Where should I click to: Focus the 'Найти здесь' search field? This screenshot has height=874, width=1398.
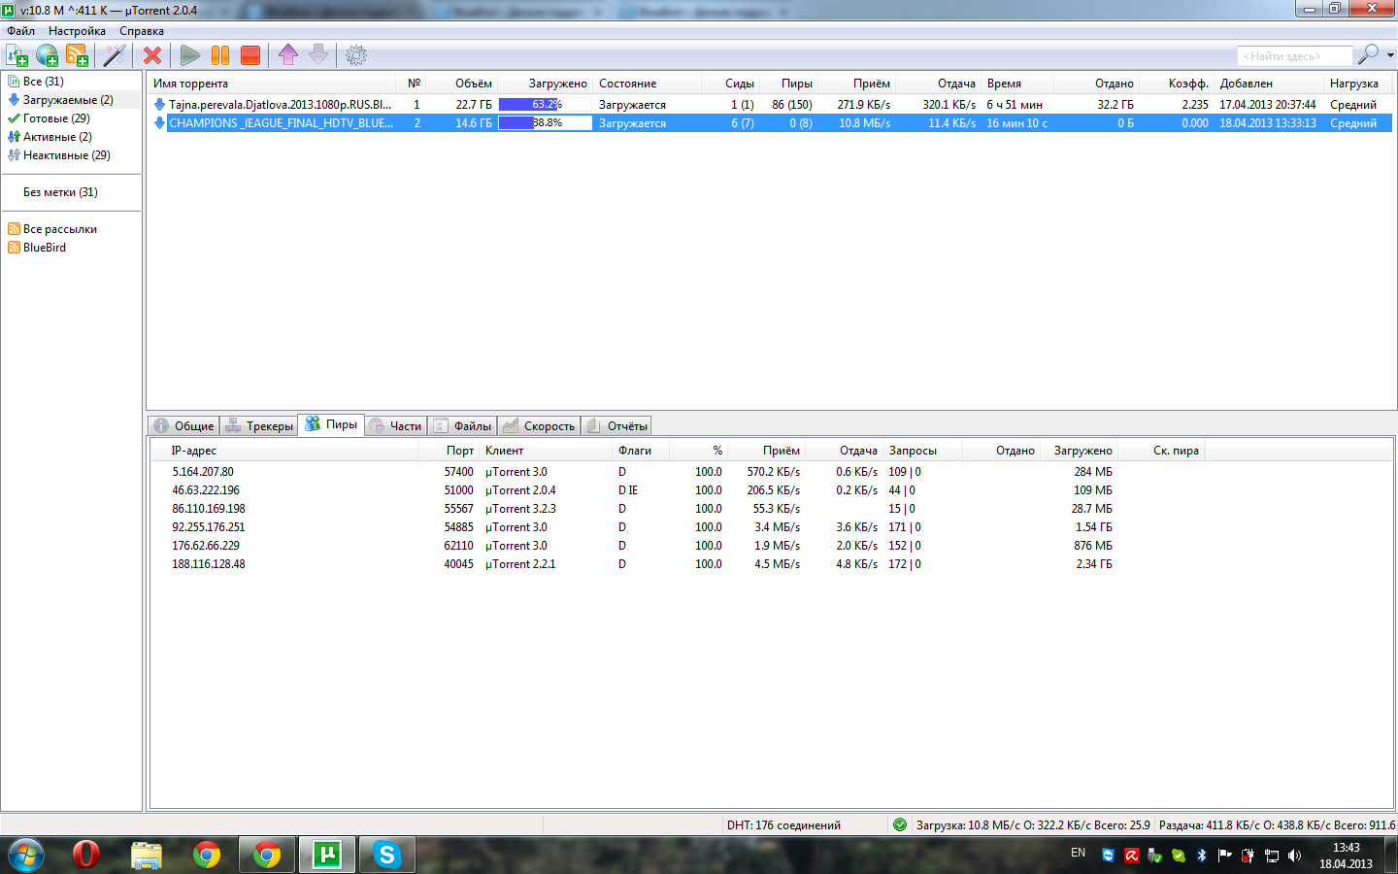[x=1294, y=56]
